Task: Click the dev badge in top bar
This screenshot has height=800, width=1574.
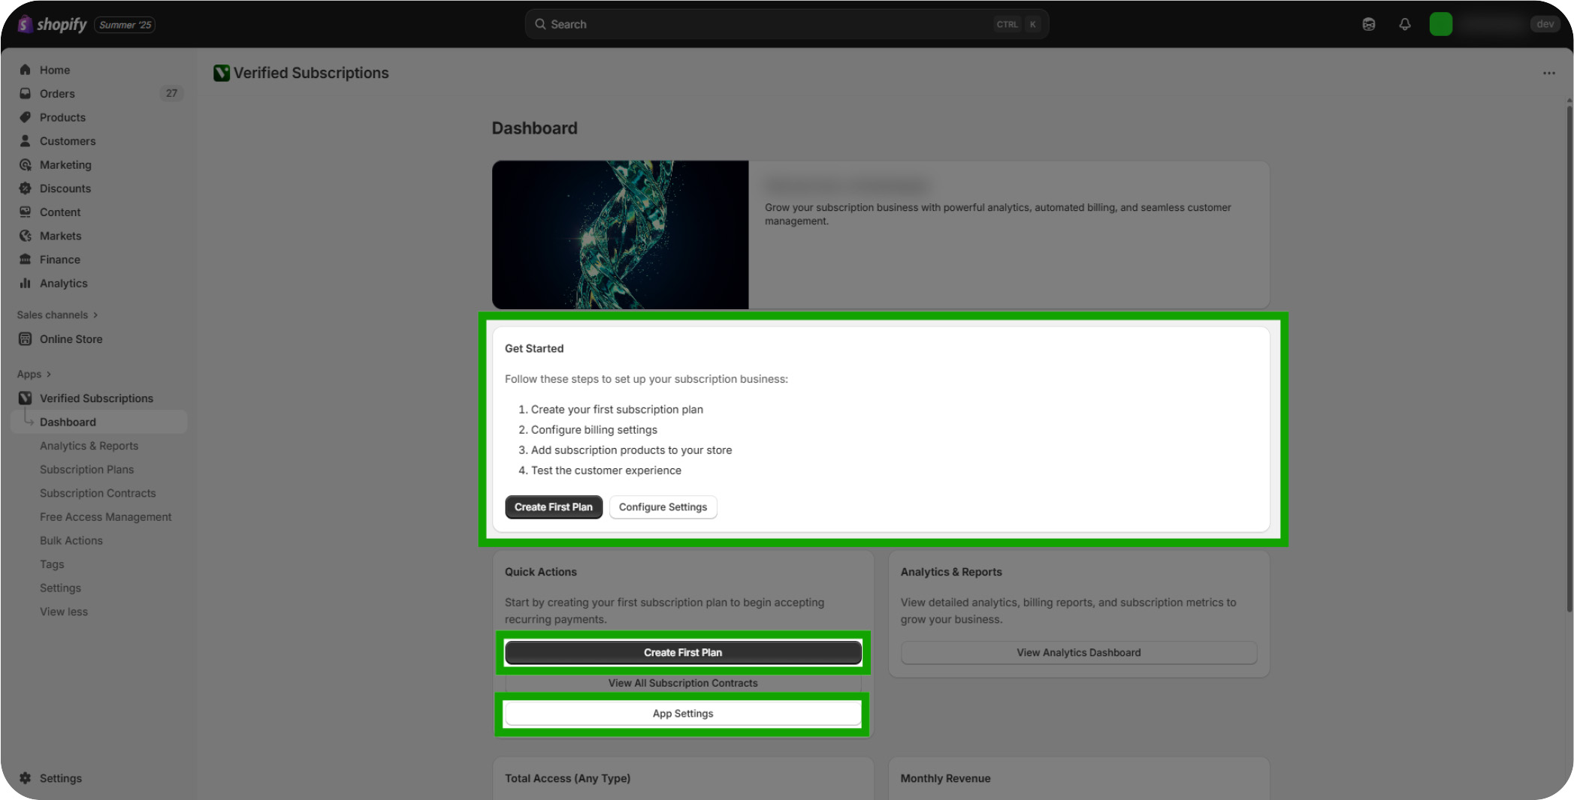Action: (1545, 24)
